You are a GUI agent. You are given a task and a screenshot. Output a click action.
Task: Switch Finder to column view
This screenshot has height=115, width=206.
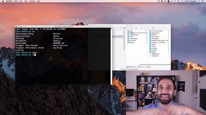click(x=124, y=28)
